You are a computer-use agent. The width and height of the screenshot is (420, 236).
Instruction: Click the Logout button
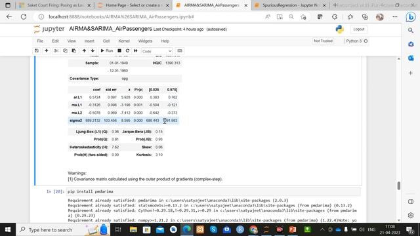tap(359, 29)
